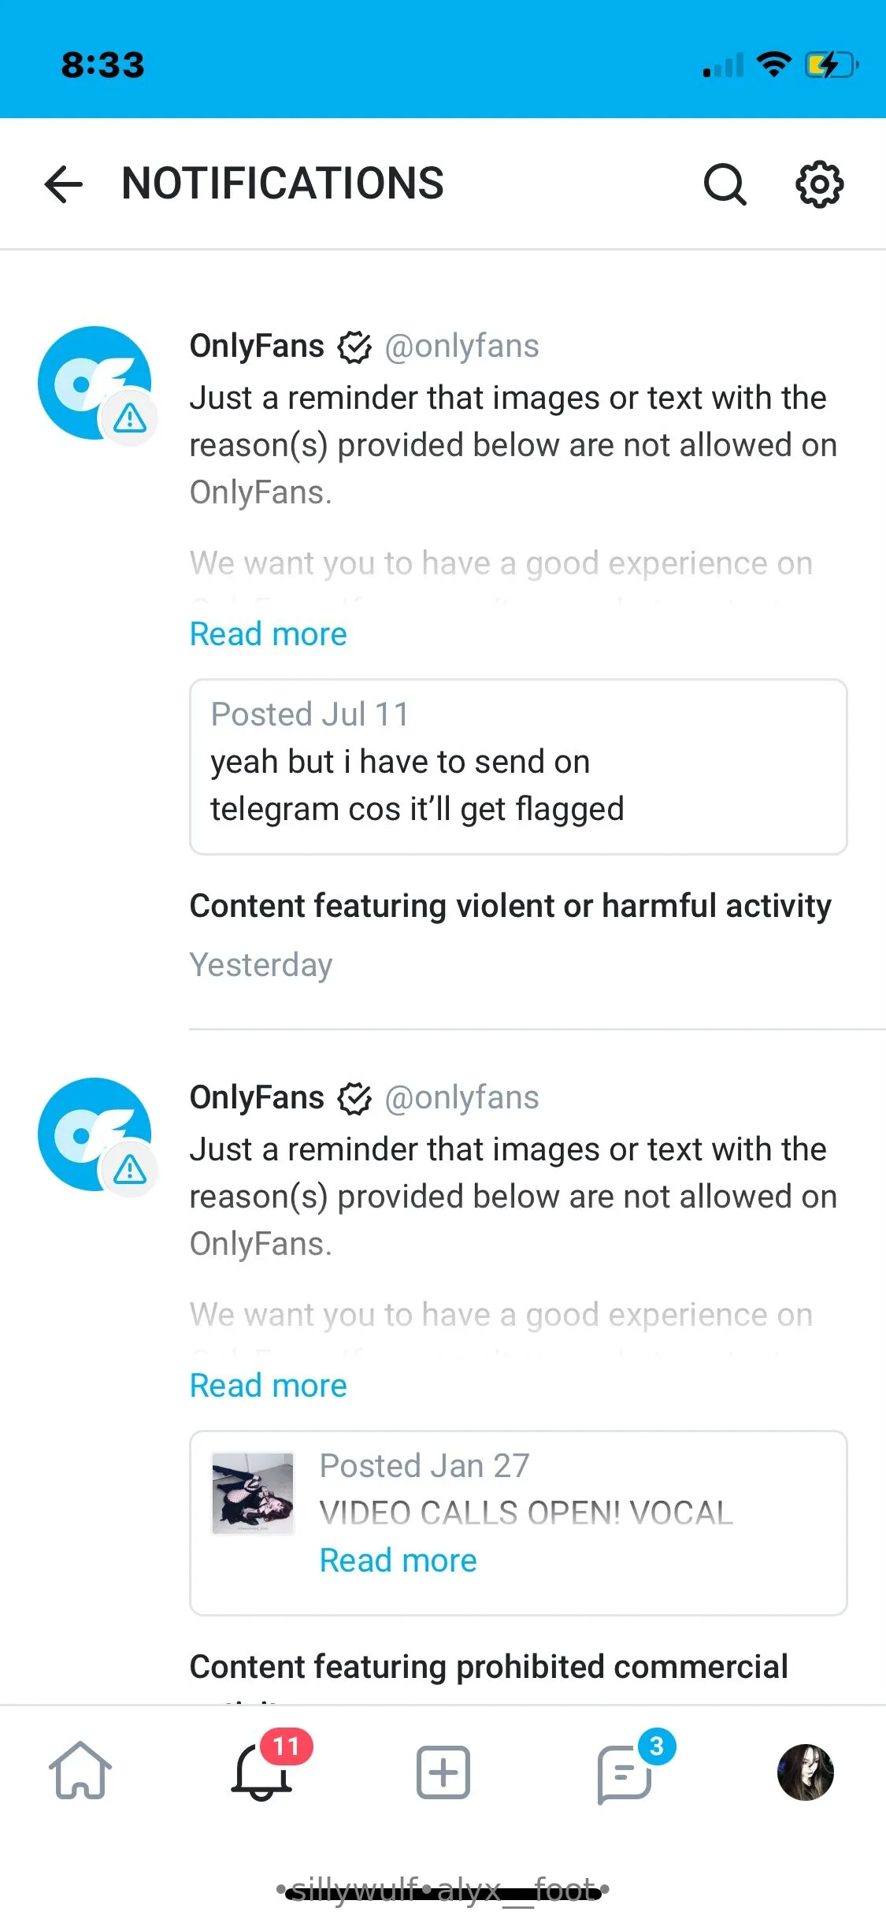Open messages with 3 unread badge
The image size is (886, 1919).
pyautogui.click(x=625, y=1772)
